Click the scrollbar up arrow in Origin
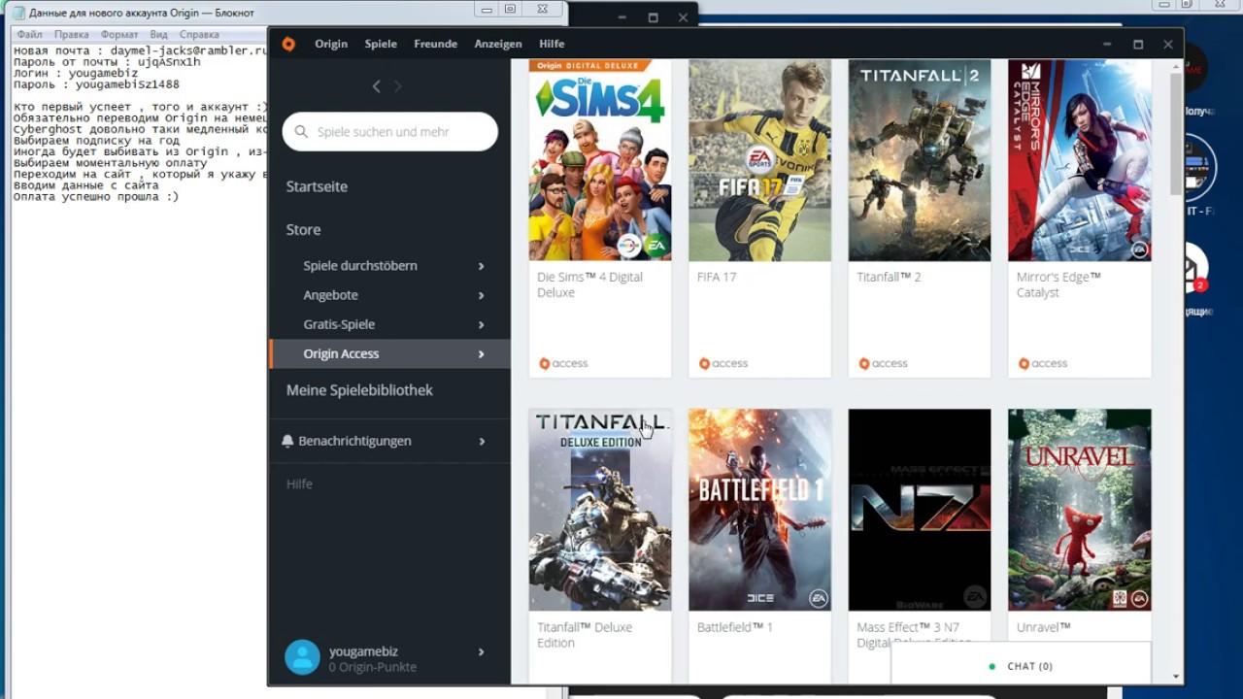The height and width of the screenshot is (699, 1243). click(1176, 65)
